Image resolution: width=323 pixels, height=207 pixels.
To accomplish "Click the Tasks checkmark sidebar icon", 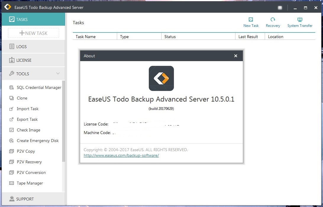I will (12, 19).
